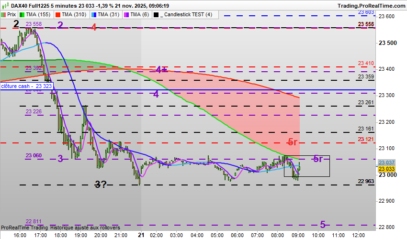Click the green TMA (155) color swatch

point(22,15)
